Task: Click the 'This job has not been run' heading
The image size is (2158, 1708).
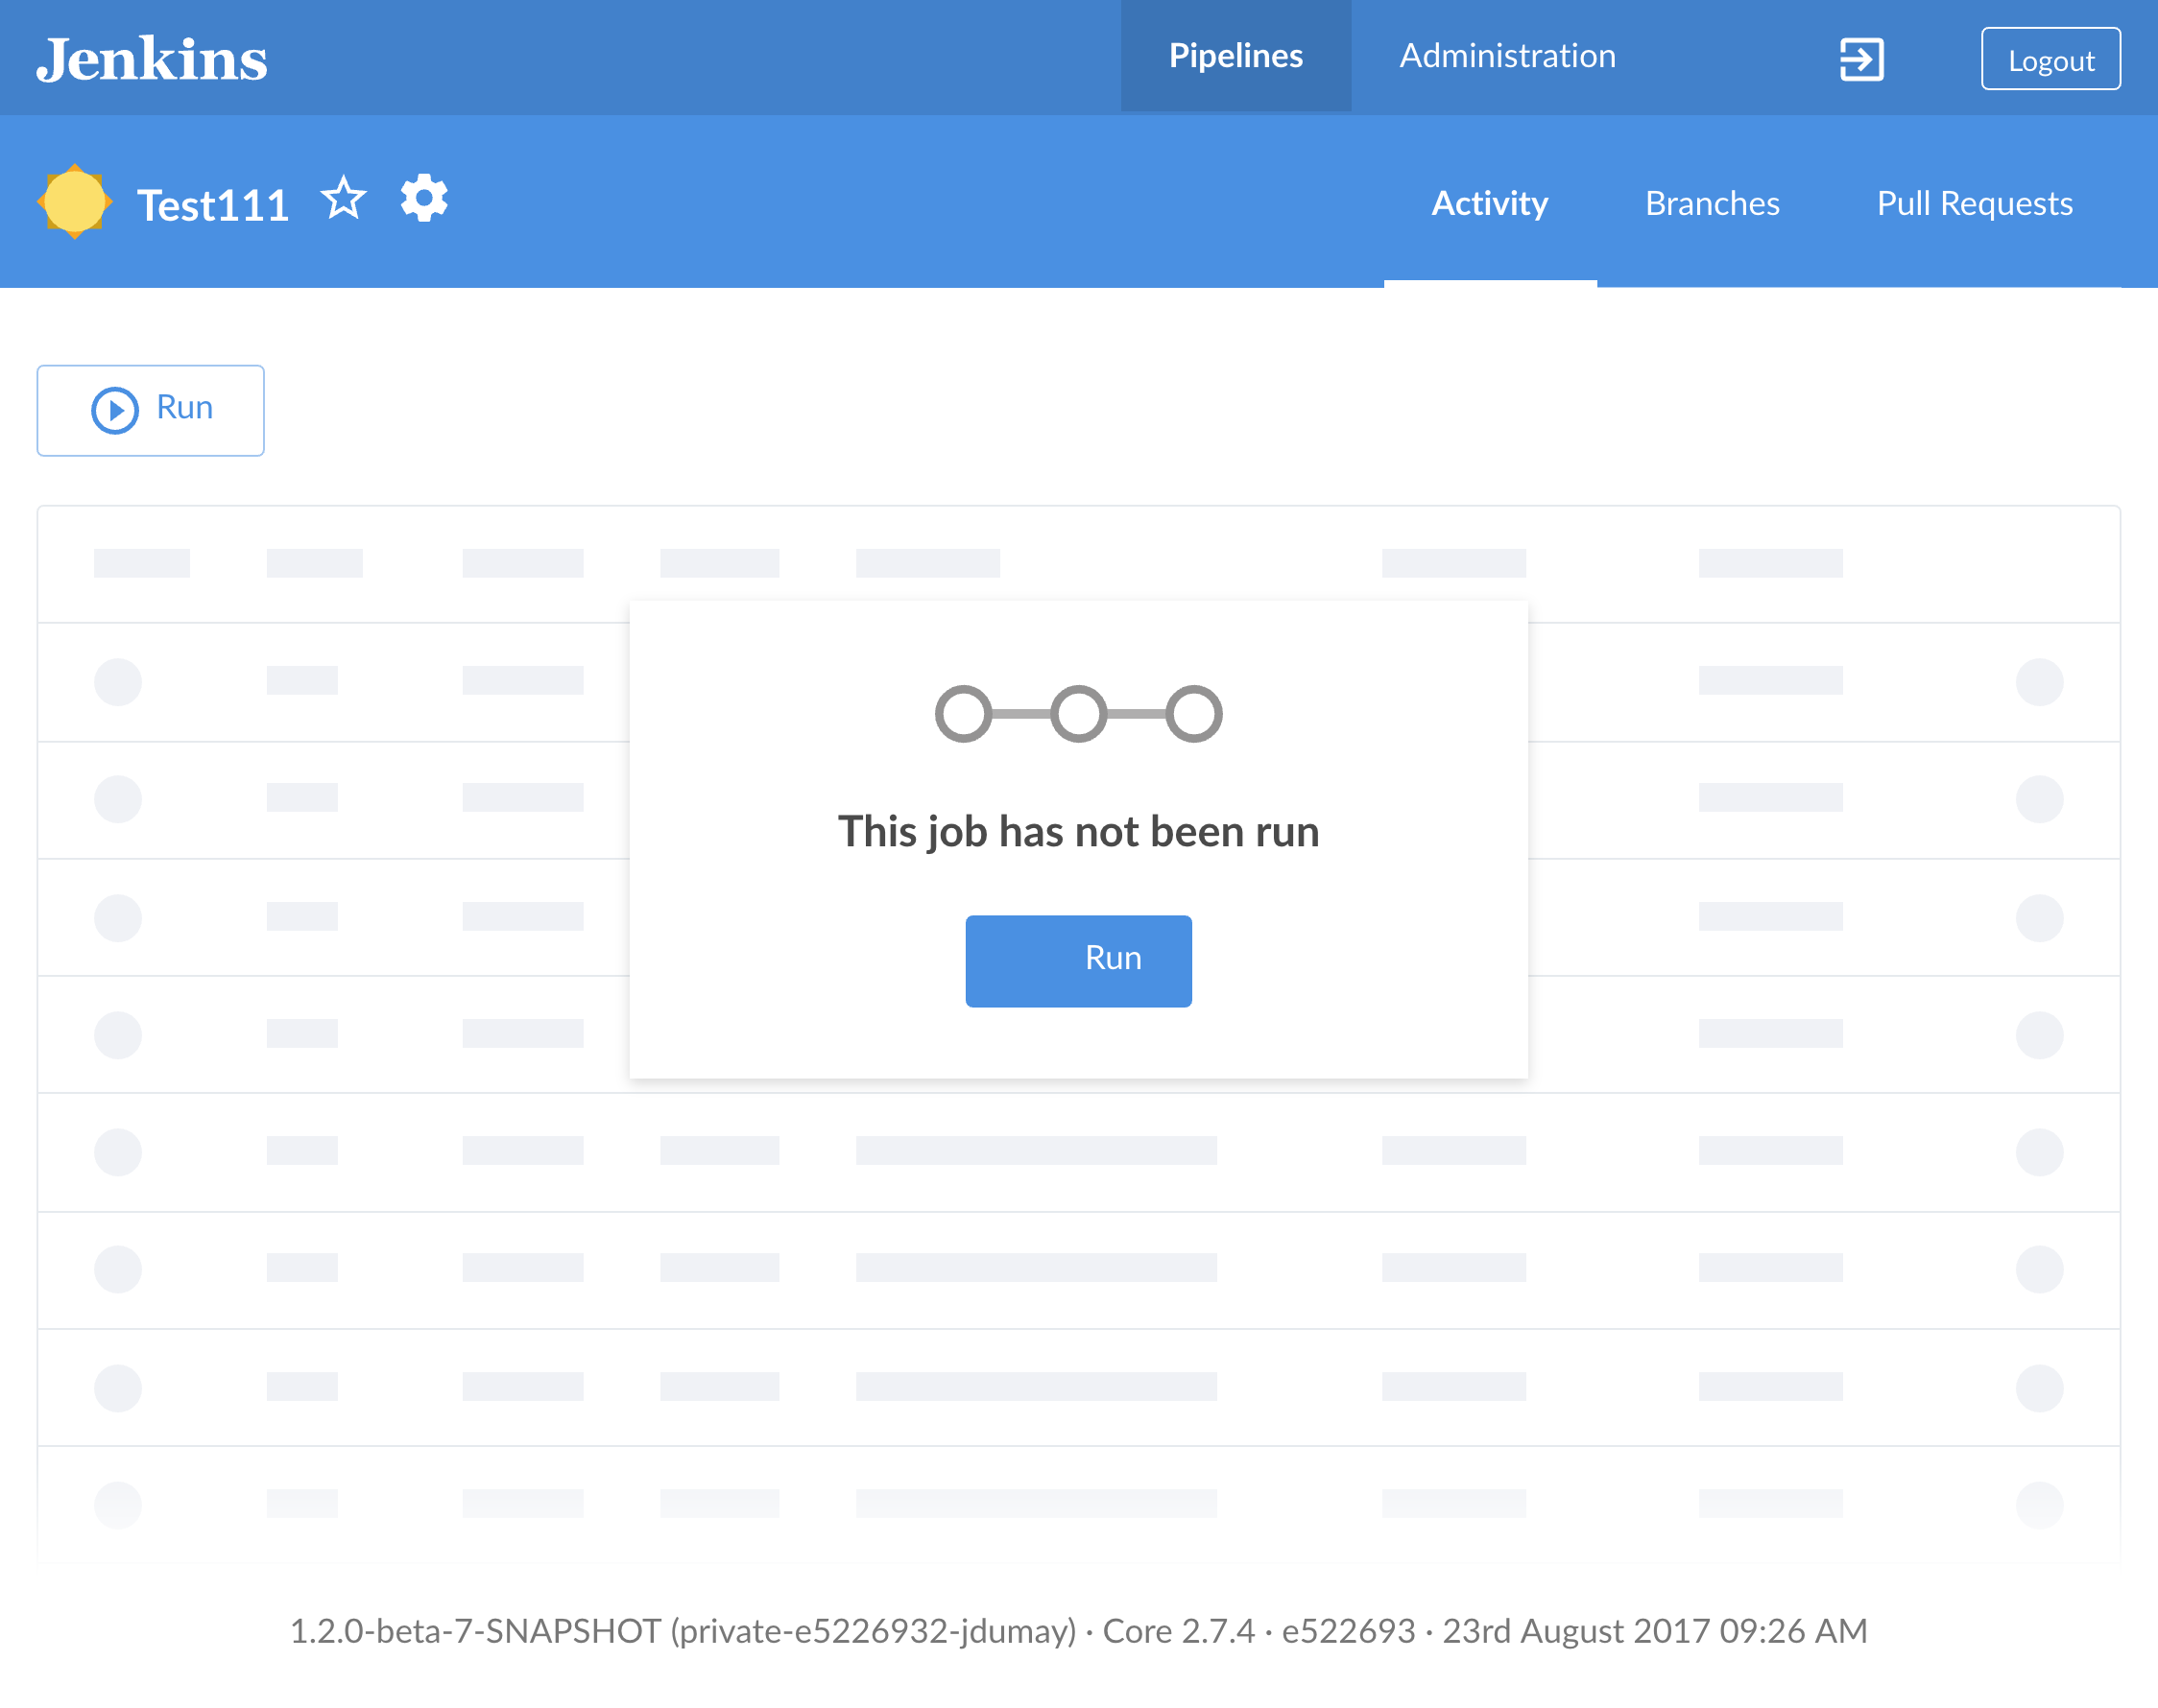Action: 1077,831
